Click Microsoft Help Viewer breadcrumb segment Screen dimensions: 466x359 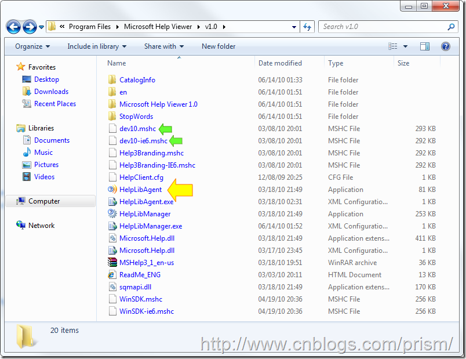pyautogui.click(x=158, y=27)
